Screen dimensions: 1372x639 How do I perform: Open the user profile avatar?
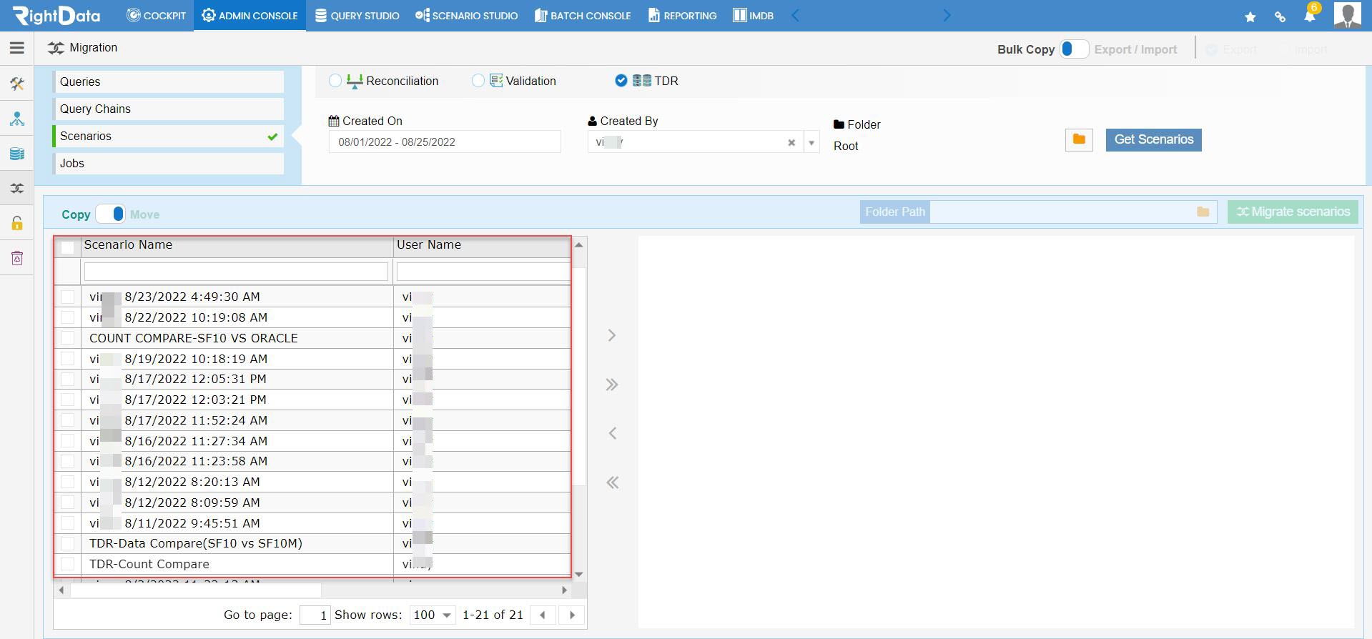point(1348,15)
